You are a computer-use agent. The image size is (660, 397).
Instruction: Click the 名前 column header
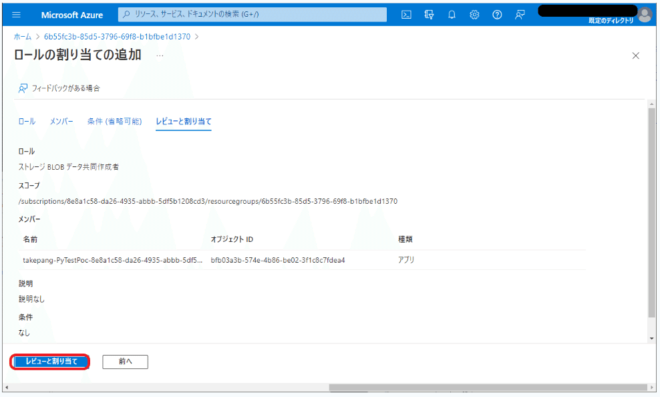(x=30, y=239)
